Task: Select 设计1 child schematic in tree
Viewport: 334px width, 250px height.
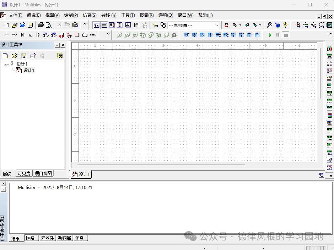Action: pyautogui.click(x=29, y=71)
